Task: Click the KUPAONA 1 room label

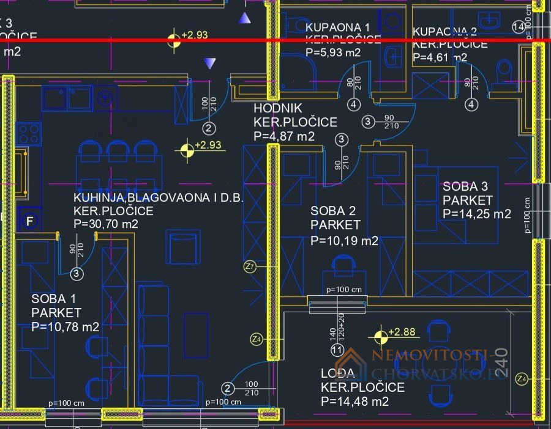Action: [x=338, y=28]
